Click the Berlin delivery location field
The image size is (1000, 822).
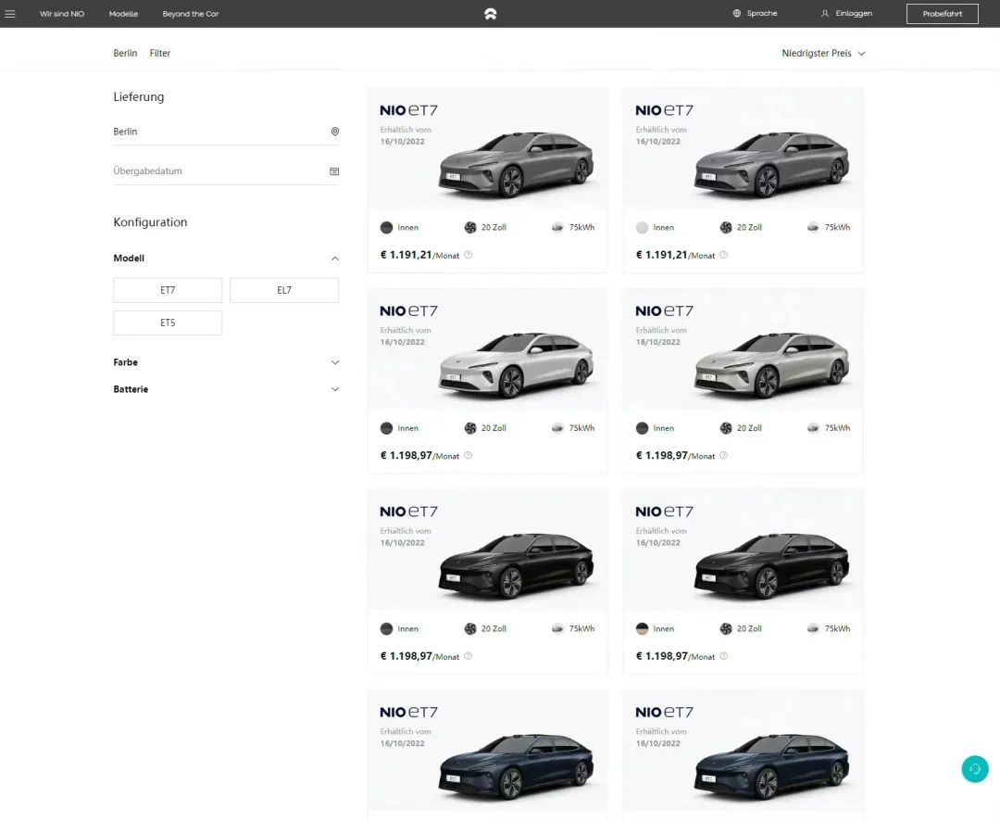click(x=226, y=132)
